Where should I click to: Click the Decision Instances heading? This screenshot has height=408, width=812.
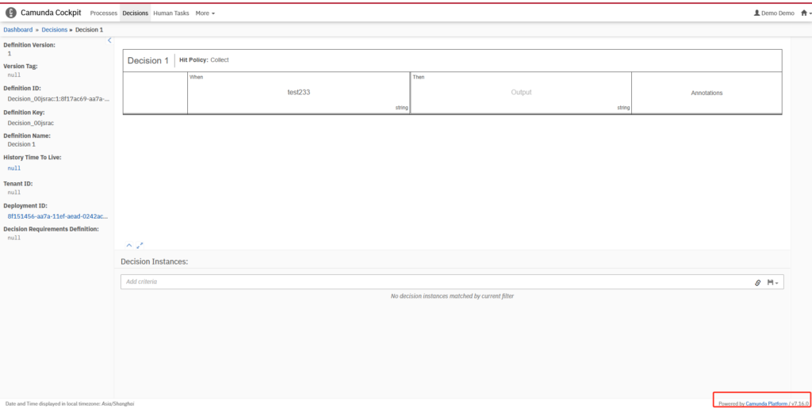[155, 261]
